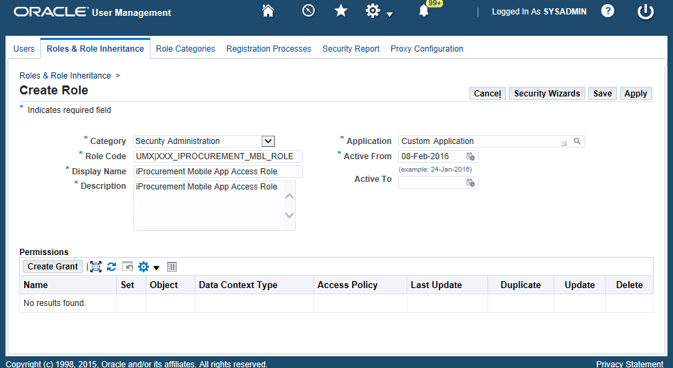
Task: Open the Proxy Configuration tab
Action: 427,49
